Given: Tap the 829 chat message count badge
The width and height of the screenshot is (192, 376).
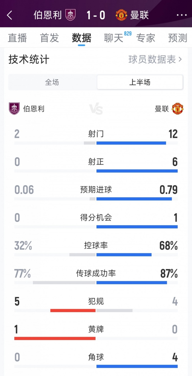Looking at the screenshot, I should [x=128, y=33].
